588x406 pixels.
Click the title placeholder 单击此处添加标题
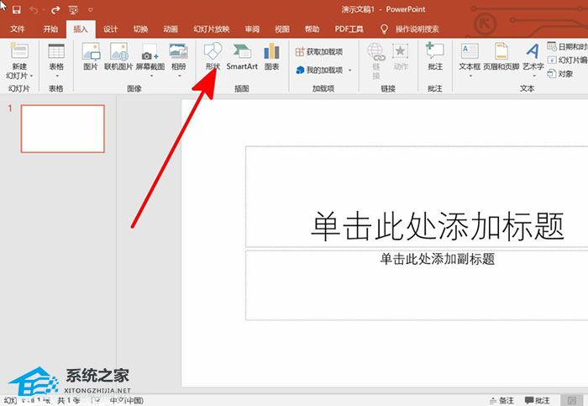pyautogui.click(x=435, y=225)
